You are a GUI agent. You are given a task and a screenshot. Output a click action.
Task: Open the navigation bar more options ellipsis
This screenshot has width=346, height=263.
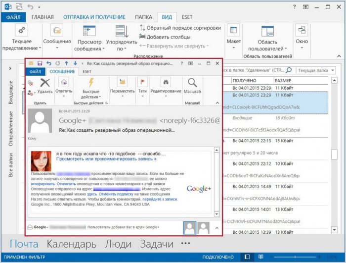click(x=185, y=243)
